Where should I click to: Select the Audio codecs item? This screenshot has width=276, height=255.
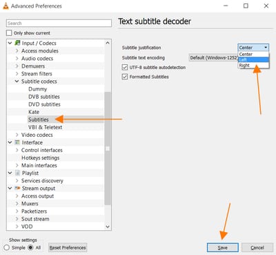(x=37, y=58)
